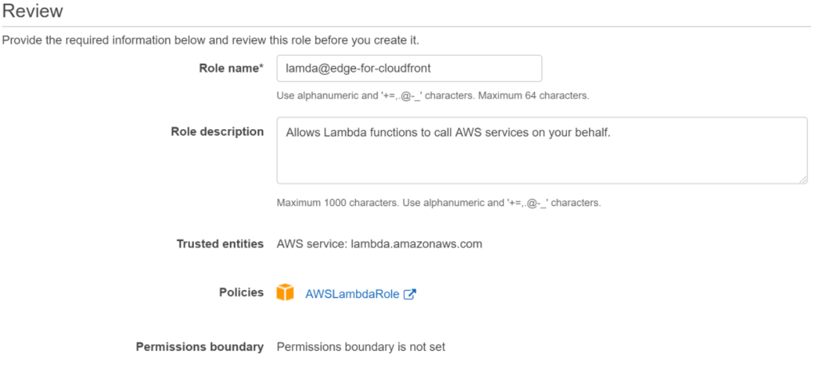Select the Trusted entities label

click(220, 244)
